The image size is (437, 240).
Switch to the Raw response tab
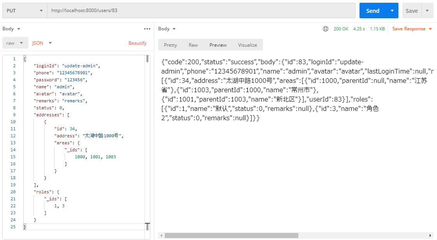click(x=193, y=45)
